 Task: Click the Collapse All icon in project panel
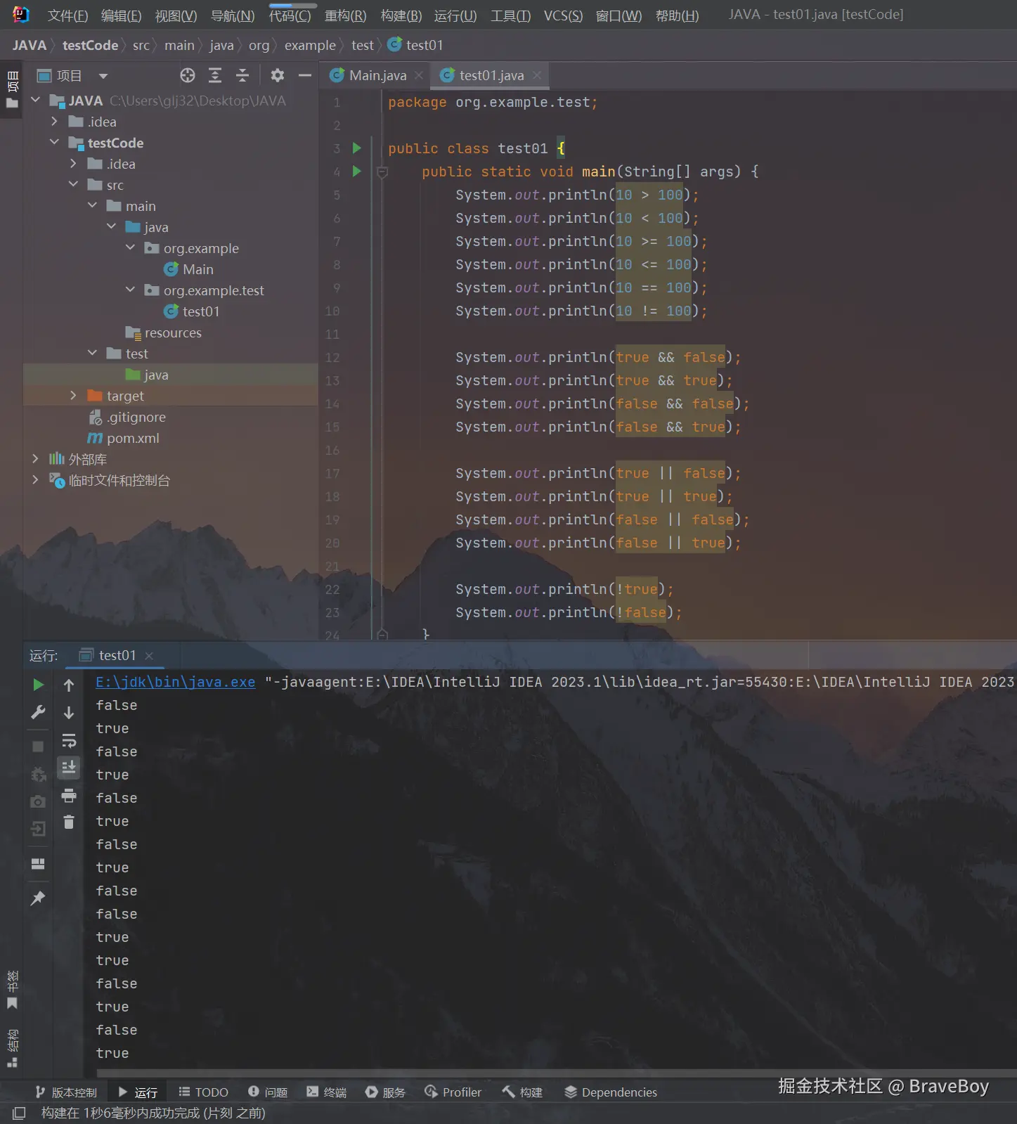[242, 75]
